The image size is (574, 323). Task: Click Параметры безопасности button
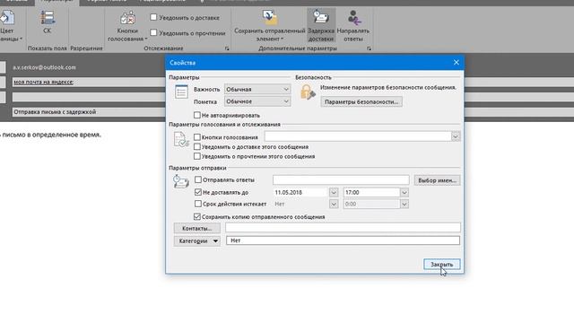(x=361, y=101)
